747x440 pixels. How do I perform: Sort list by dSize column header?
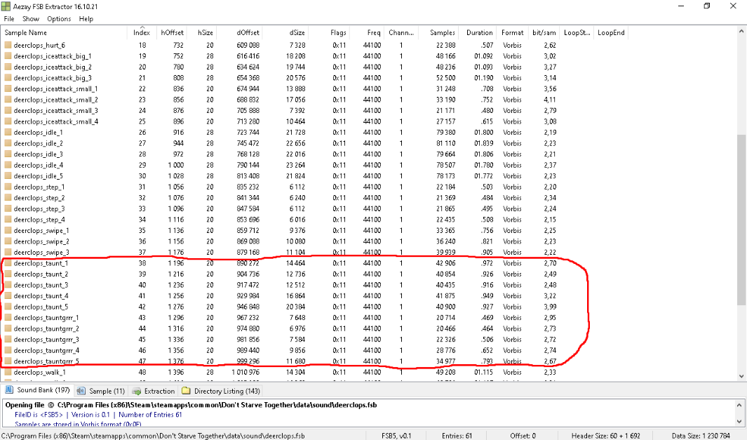pyautogui.click(x=297, y=32)
